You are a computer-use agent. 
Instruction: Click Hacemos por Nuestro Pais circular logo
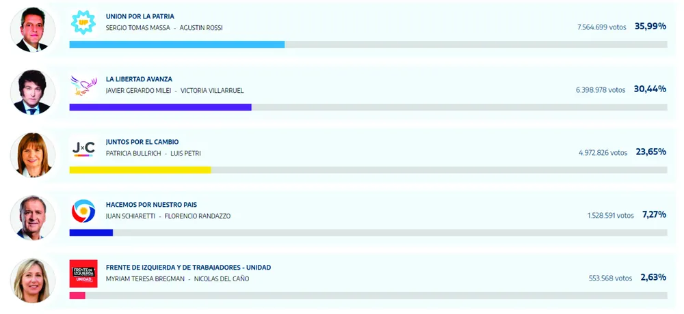click(83, 210)
